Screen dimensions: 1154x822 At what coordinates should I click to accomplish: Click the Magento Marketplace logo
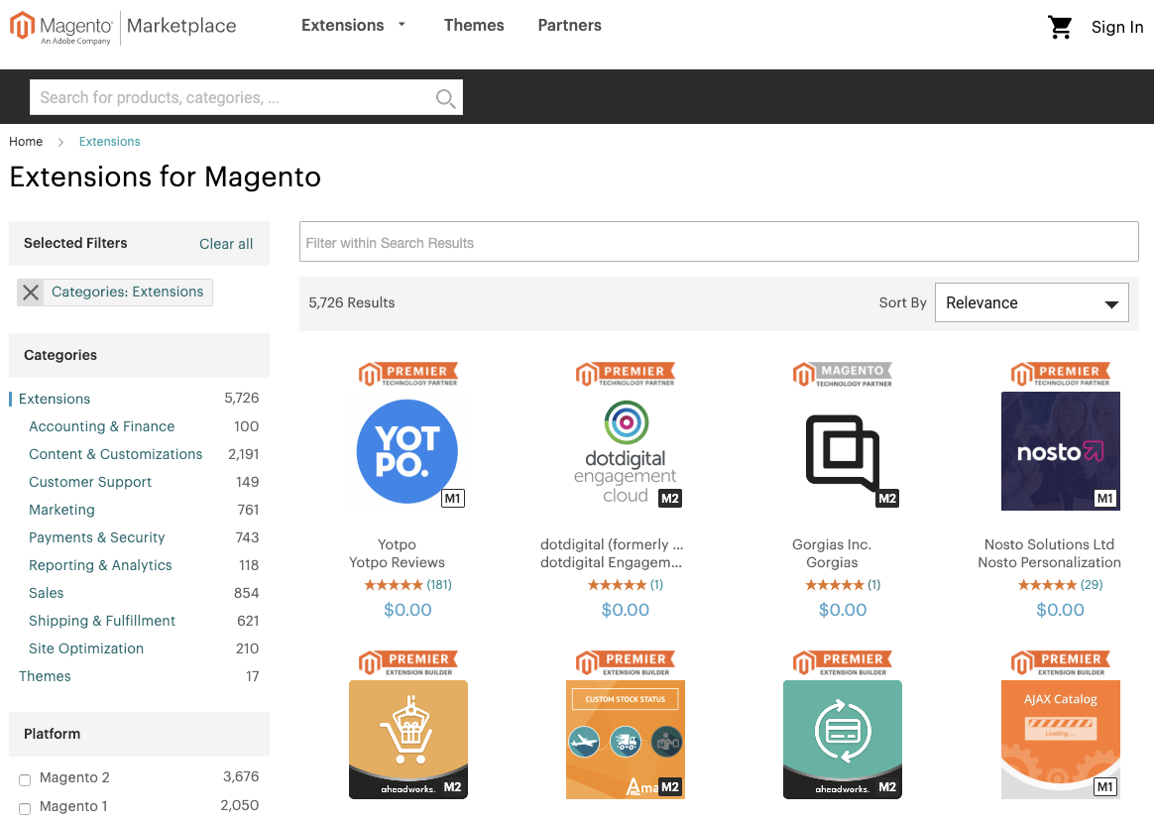tap(123, 28)
